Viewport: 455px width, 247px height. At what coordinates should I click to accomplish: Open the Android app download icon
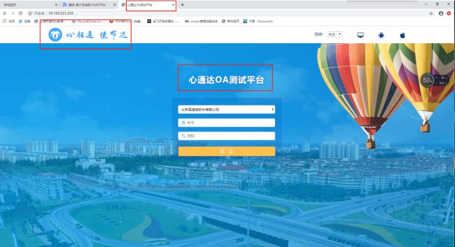(382, 35)
